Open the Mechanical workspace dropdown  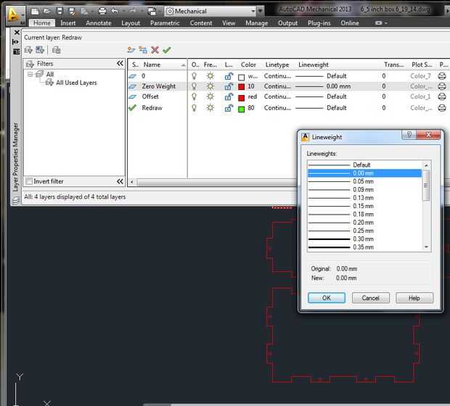(253, 11)
